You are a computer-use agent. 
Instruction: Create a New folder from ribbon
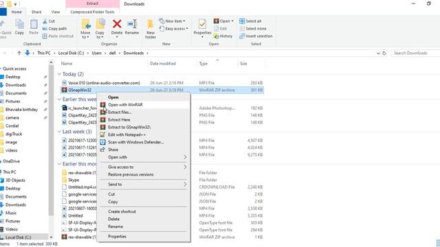(x=151, y=29)
